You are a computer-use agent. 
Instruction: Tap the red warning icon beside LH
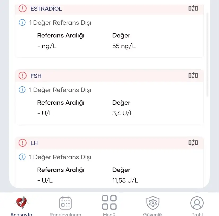(x=23, y=143)
